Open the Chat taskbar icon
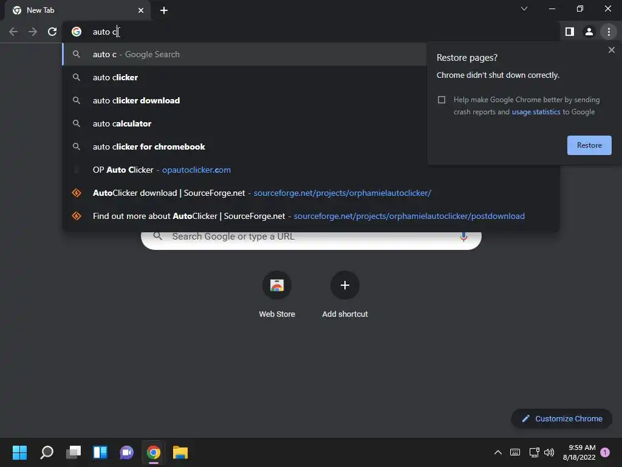Screen dimensions: 622x467 click(126, 452)
